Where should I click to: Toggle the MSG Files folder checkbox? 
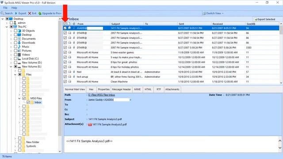(x=24, y=98)
